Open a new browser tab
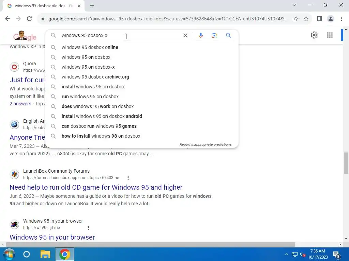349x261 pixels. [x=92, y=6]
